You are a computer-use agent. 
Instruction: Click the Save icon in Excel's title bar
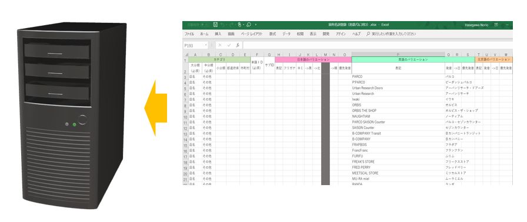[x=215, y=25]
